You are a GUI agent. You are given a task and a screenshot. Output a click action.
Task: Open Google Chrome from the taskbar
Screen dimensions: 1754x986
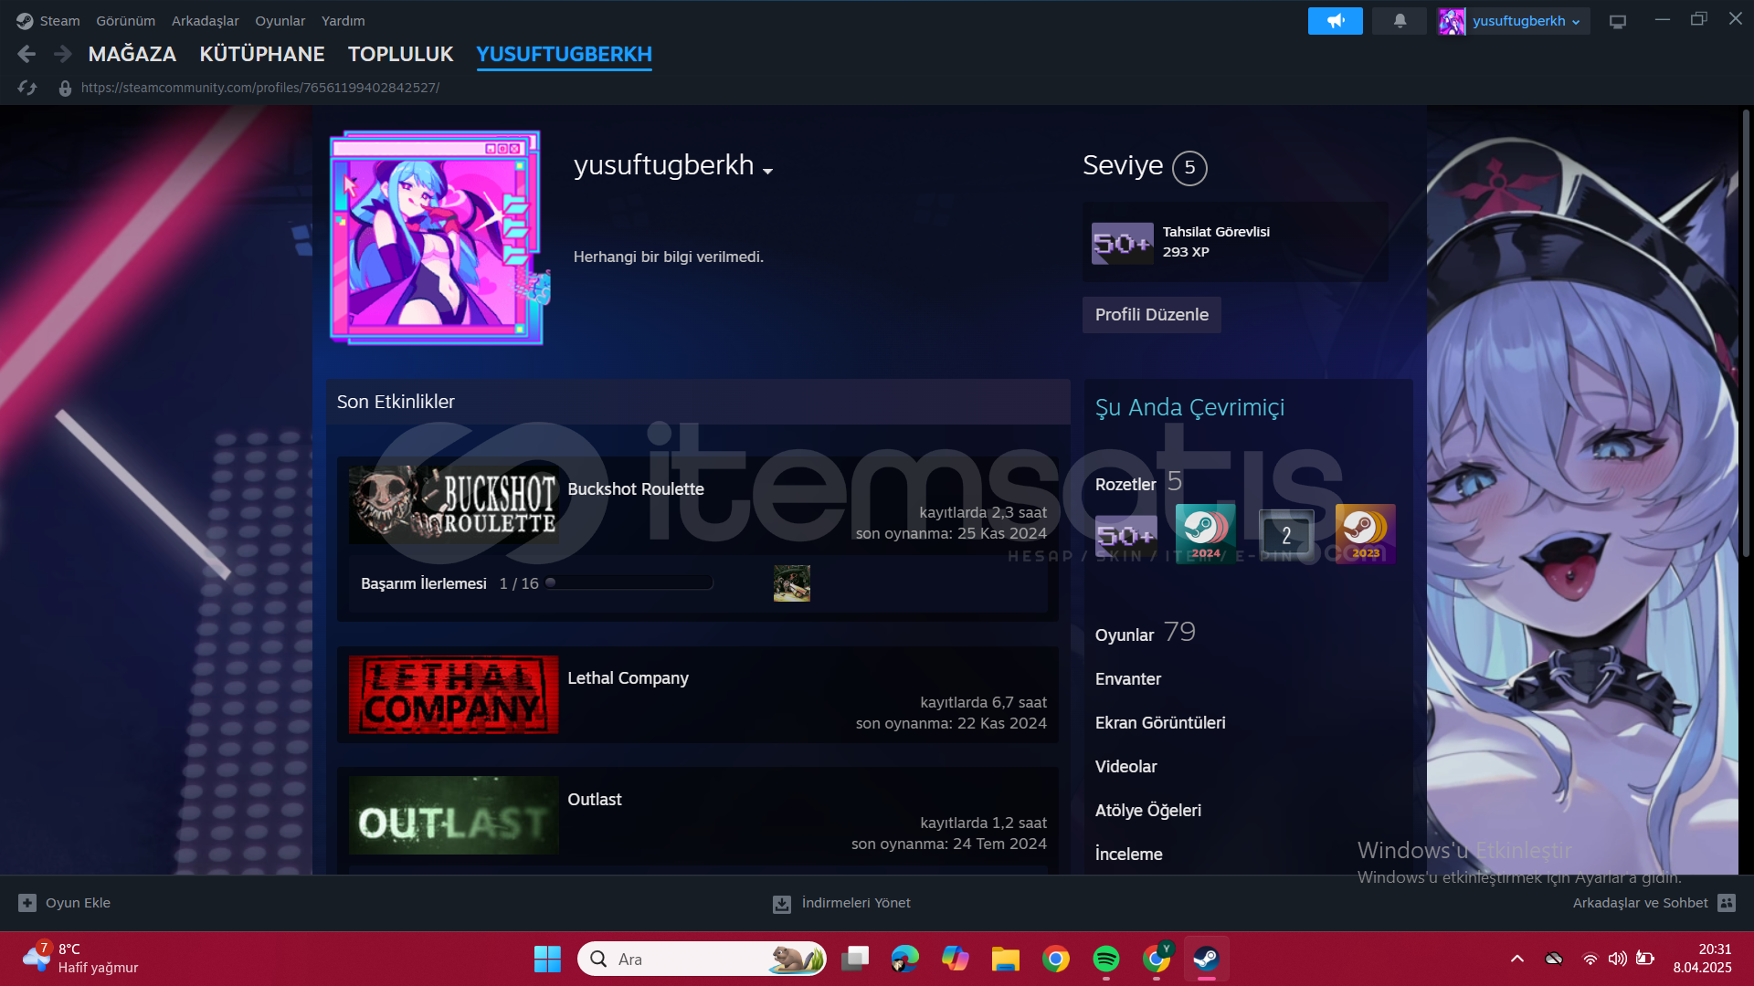1056,959
